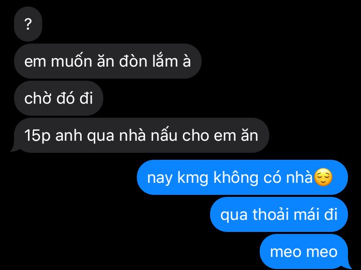The width and height of the screenshot is (361, 270).
Task: Click the word '15p' in gray message
Action: coord(37,136)
